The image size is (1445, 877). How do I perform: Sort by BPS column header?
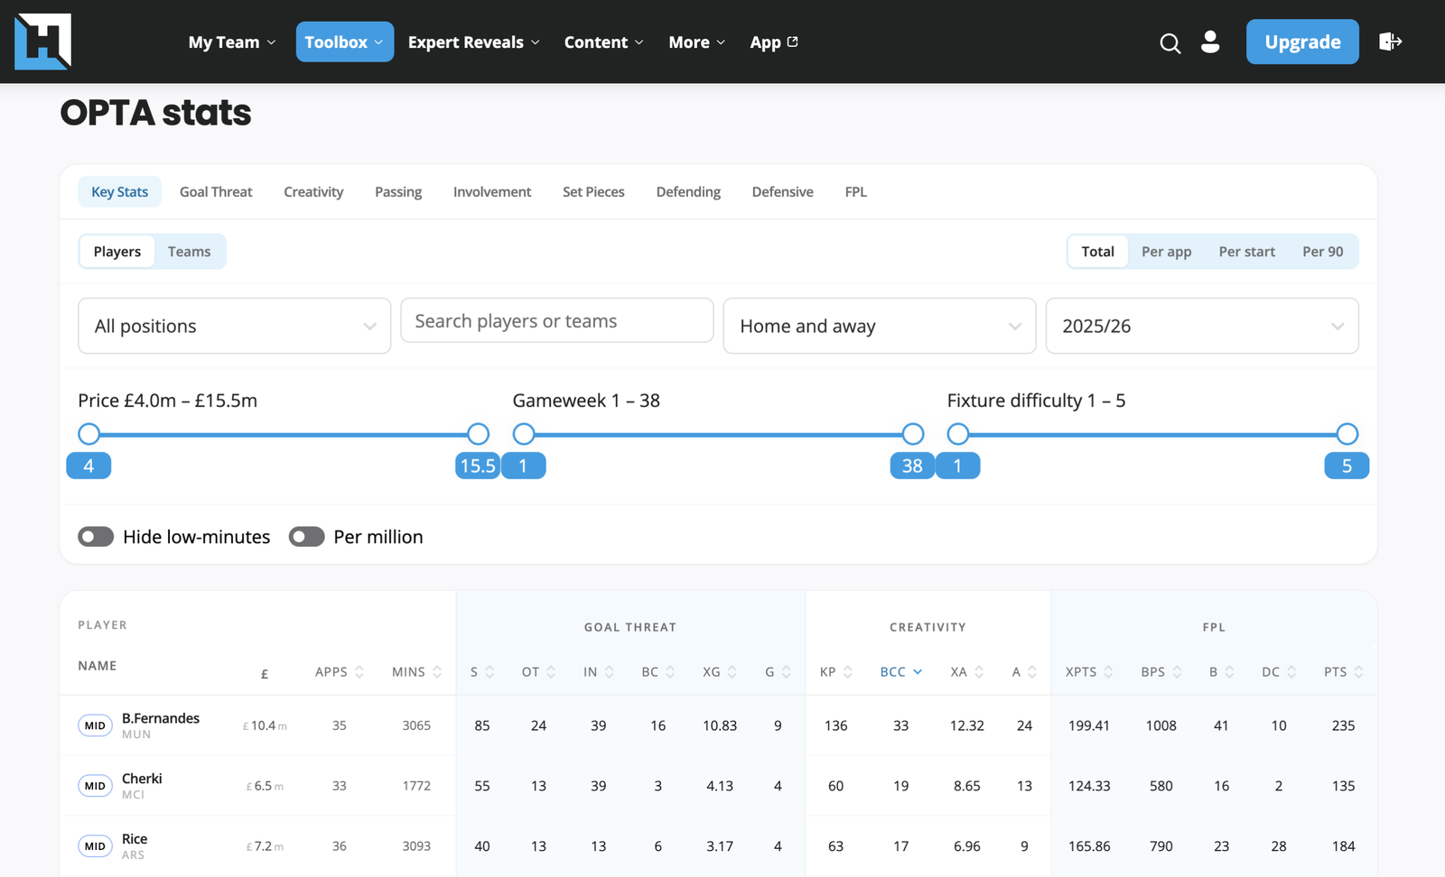tap(1161, 672)
